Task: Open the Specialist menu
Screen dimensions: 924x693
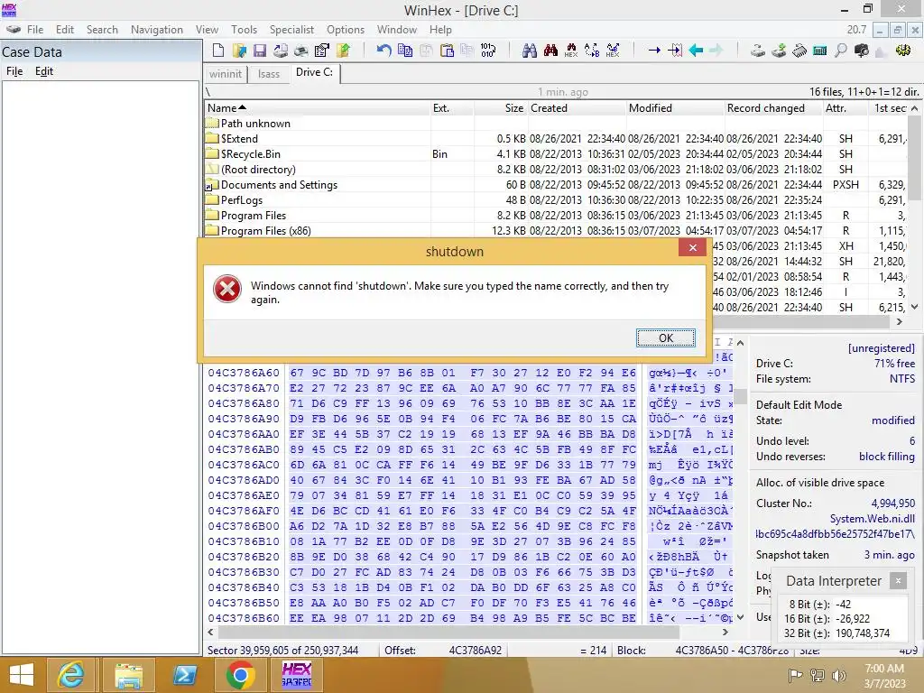Action: [x=291, y=30]
